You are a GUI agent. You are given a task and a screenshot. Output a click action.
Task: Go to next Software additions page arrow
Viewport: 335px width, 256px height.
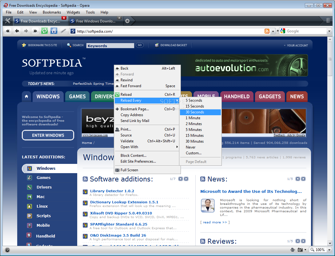tap(186, 179)
